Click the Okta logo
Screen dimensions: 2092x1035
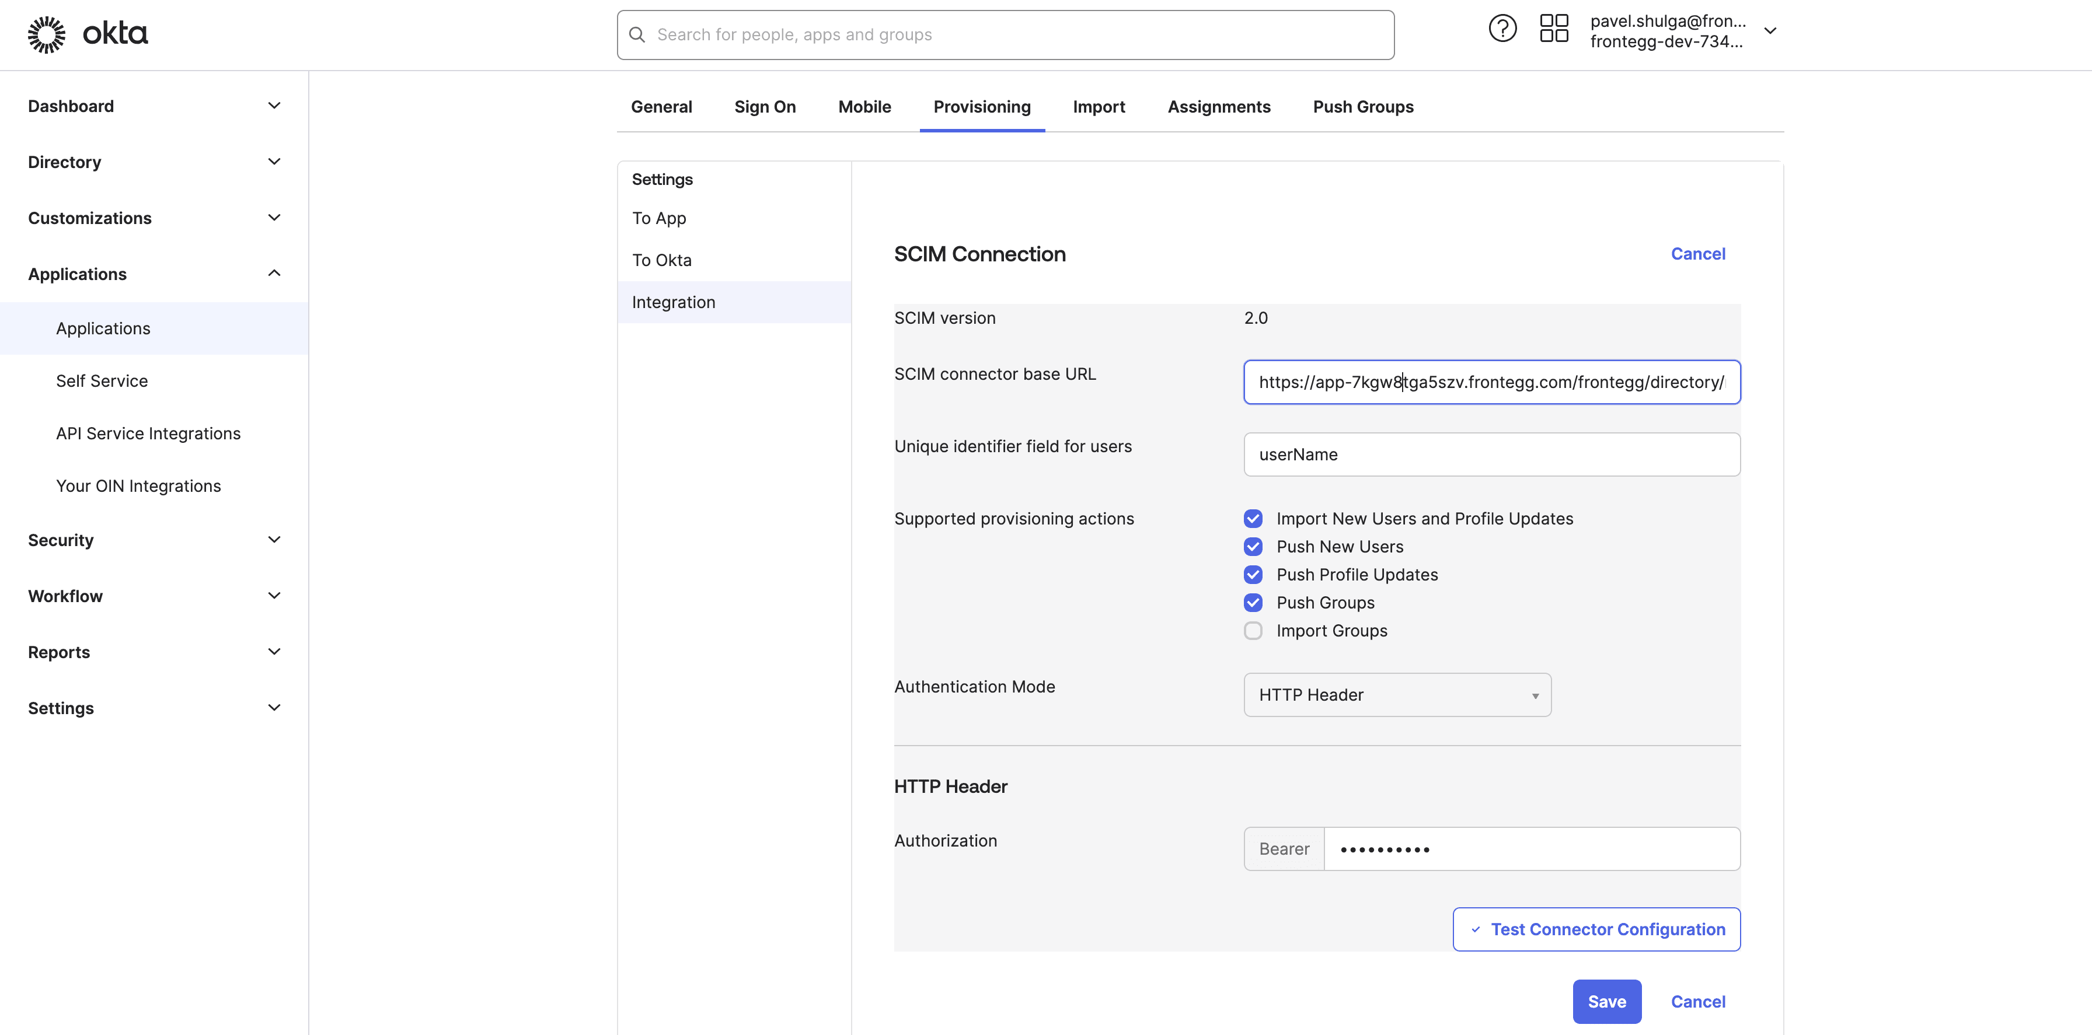coord(88,34)
